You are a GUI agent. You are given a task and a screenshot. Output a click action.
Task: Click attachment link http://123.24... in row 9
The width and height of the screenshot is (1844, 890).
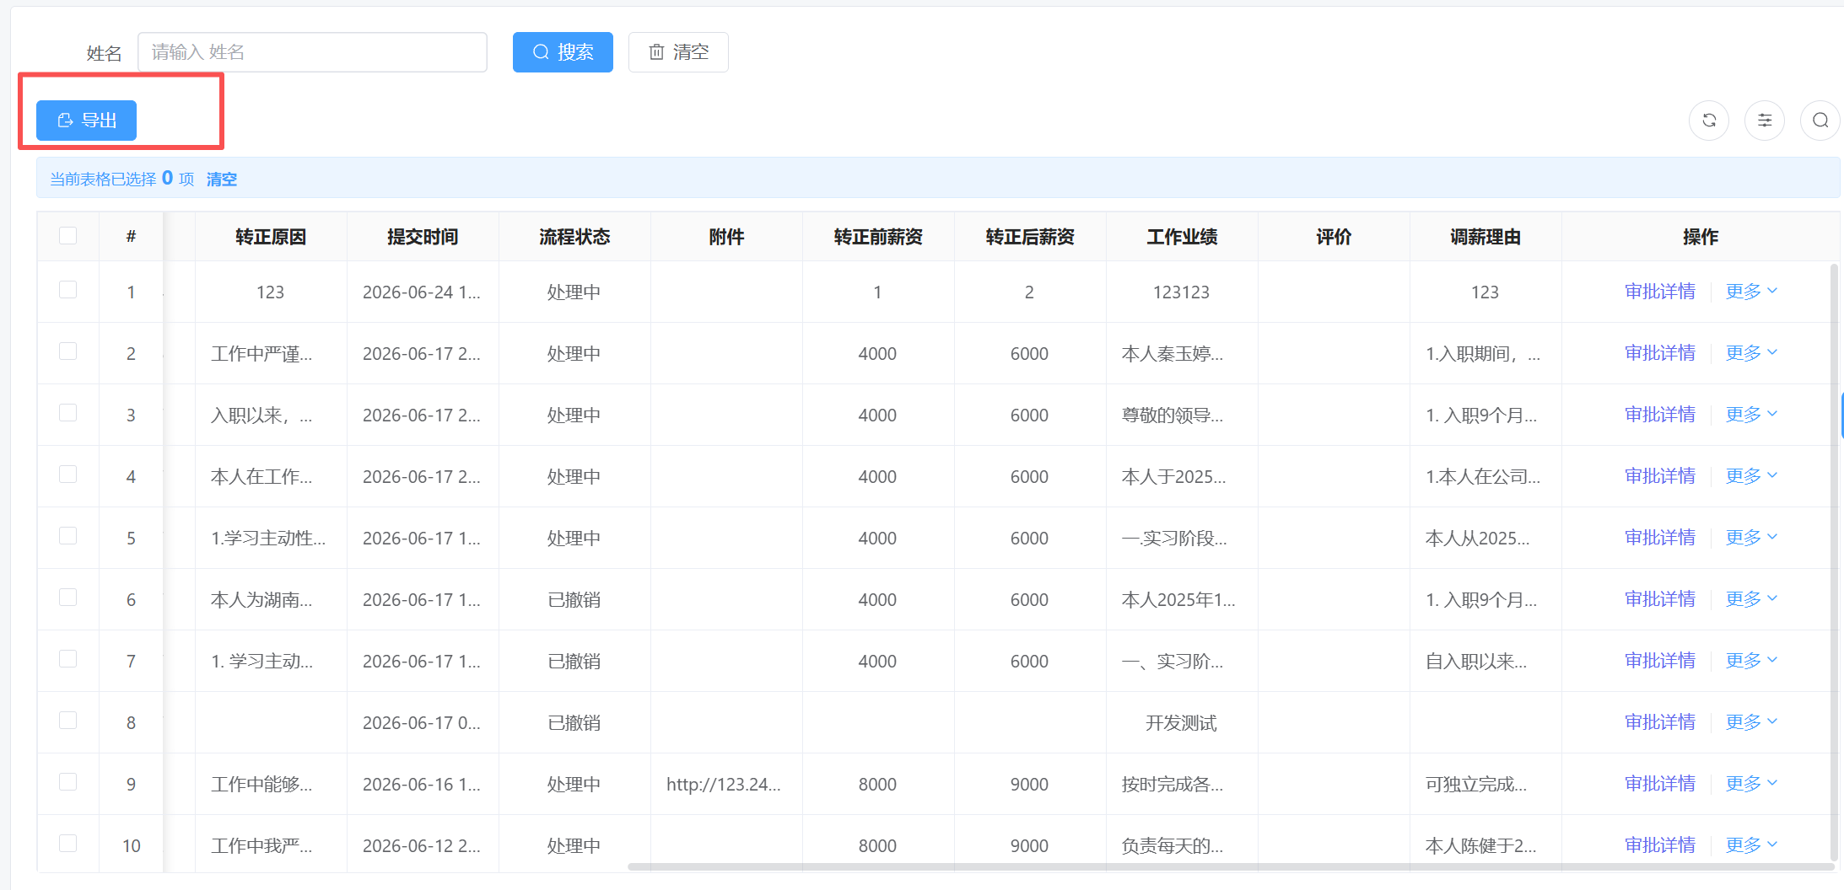click(x=724, y=785)
